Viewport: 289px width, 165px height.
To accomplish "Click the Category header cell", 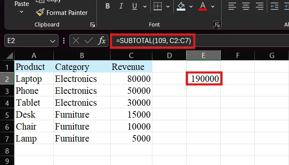I will point(82,67).
